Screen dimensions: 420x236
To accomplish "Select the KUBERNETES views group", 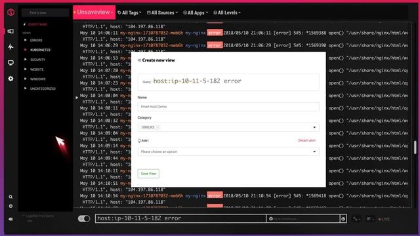I will [x=40, y=50].
